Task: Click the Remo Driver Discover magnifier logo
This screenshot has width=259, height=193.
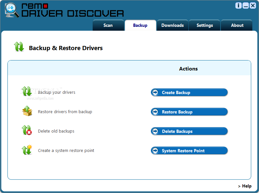Action: [12, 10]
